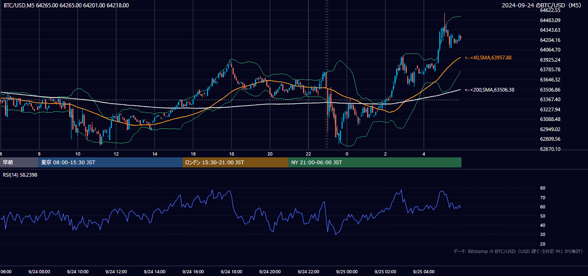
Task: Click the RSI(14) 58.2398 indicator label
Action: click(20, 175)
